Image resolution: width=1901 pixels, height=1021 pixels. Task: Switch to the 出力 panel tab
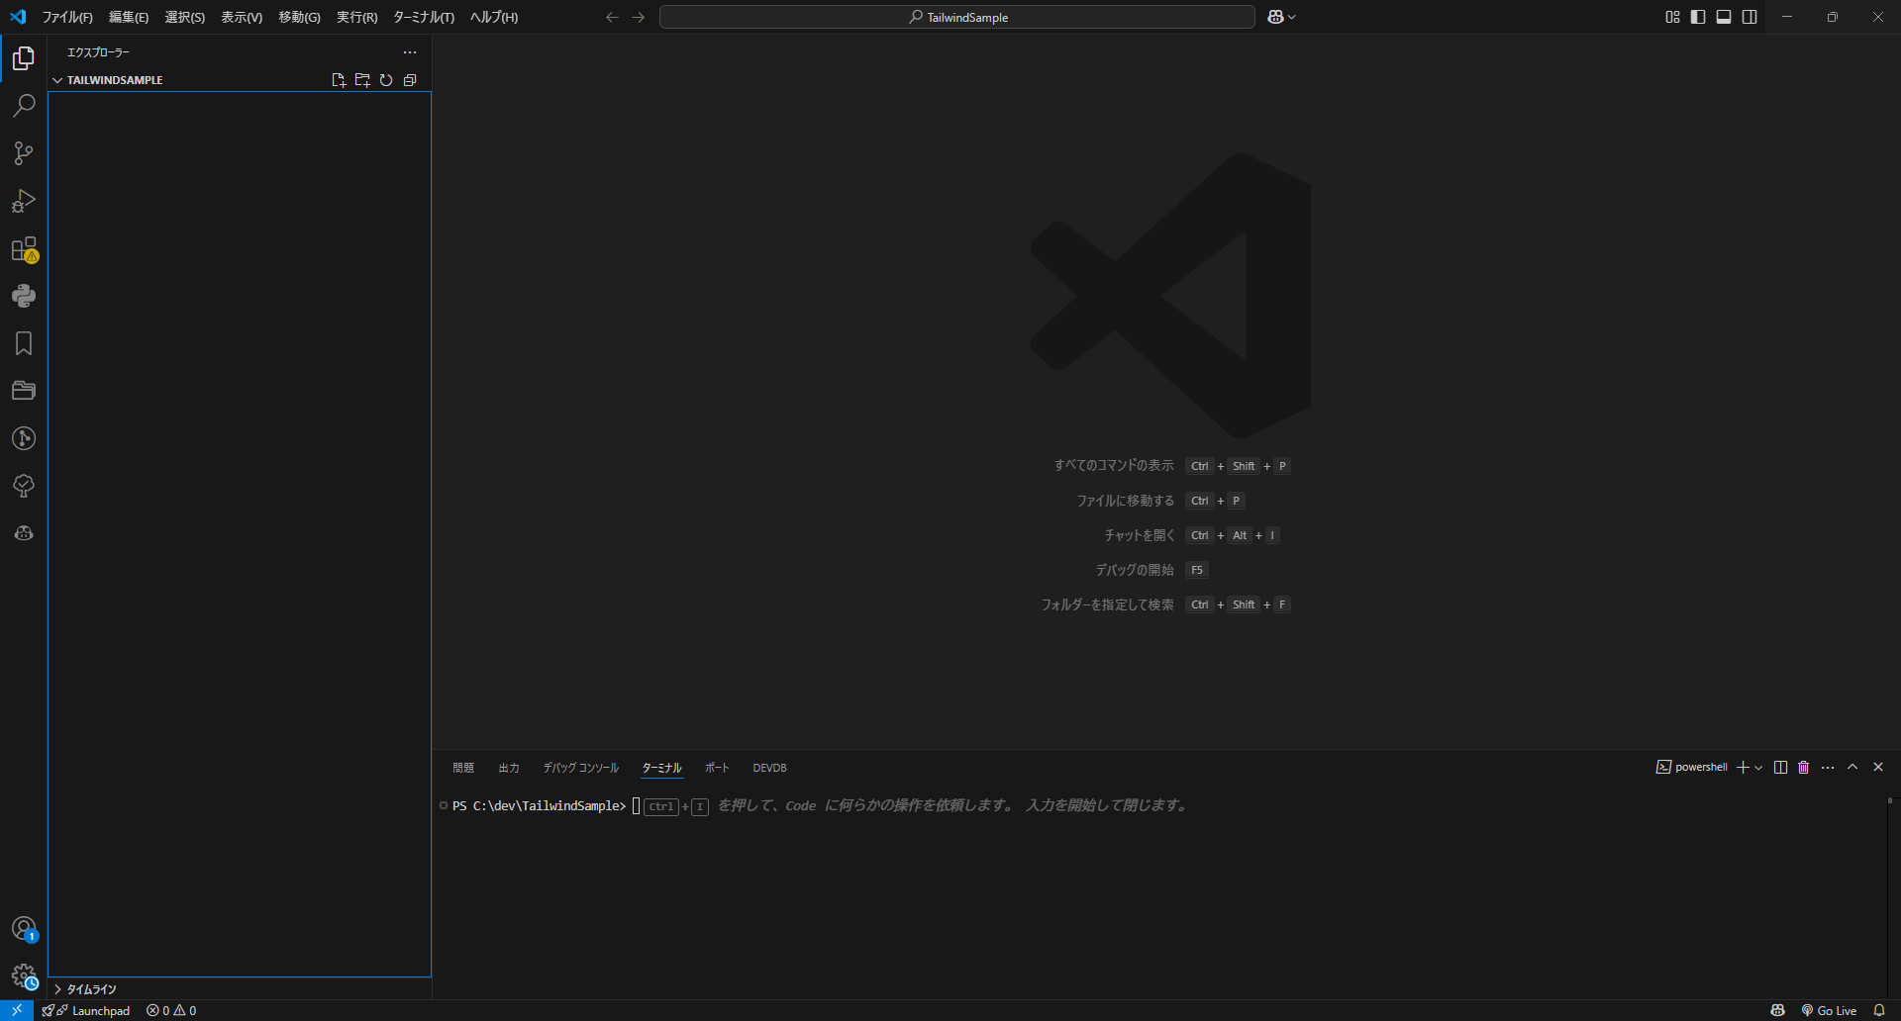coord(509,768)
